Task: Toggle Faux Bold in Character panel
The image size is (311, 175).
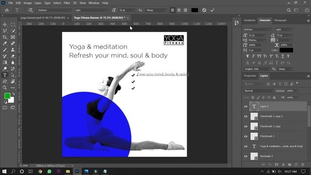Action: [x=247, y=56]
